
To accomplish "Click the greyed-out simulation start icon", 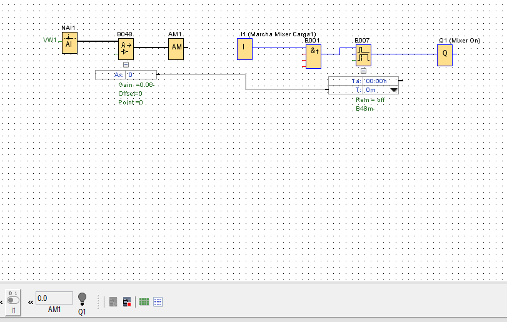I will click(x=113, y=302).
